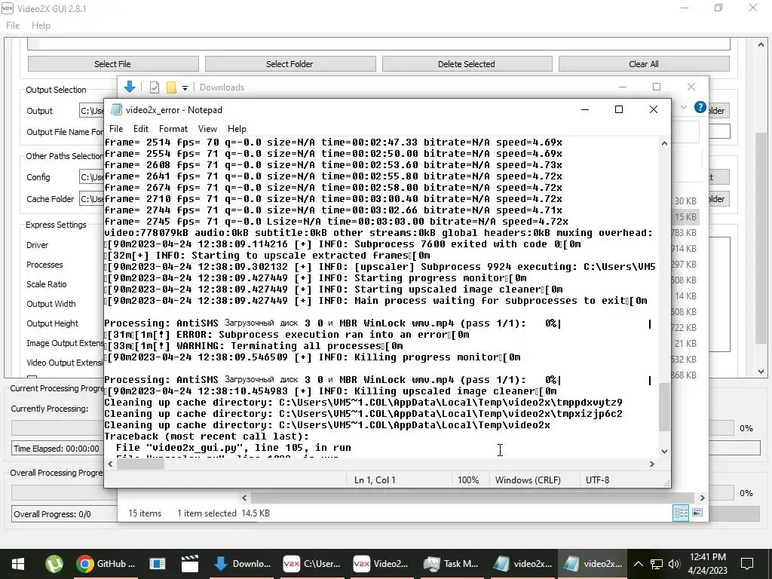
Task: Click the Cache Folder input field
Action: click(x=91, y=199)
